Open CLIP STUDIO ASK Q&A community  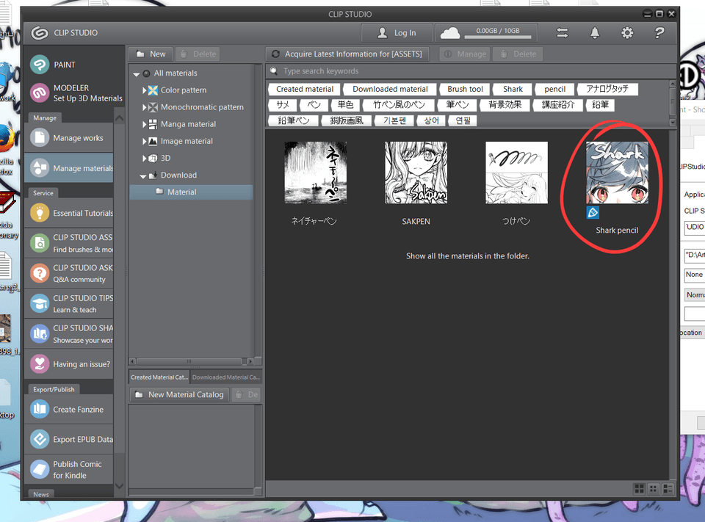click(69, 273)
